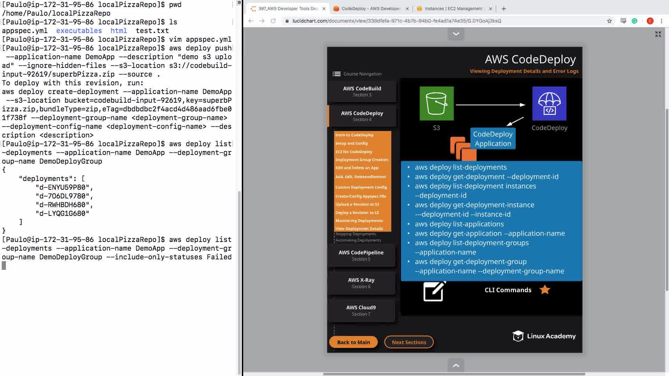Click the orange star beside CLI Commands
Screen dimensions: 669x376
point(545,290)
